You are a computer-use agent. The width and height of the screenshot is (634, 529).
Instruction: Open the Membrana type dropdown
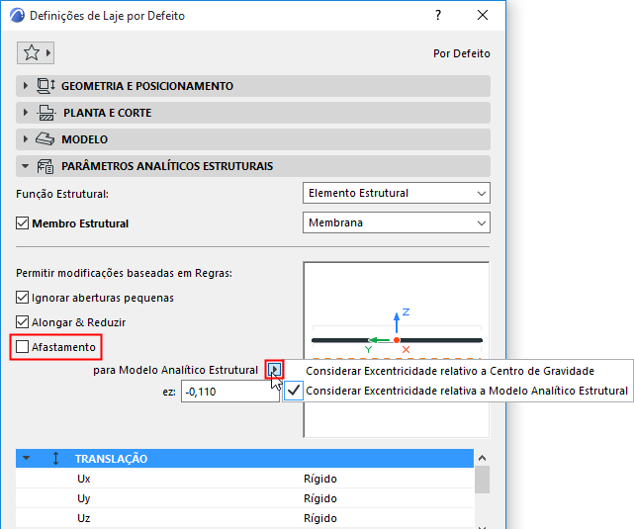[x=397, y=222]
